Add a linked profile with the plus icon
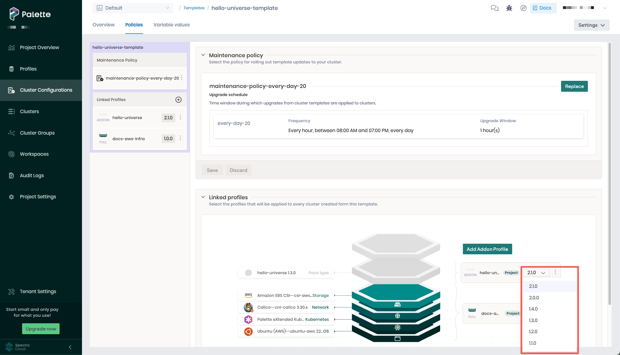Viewport: 620px width, 355px height. (178, 99)
